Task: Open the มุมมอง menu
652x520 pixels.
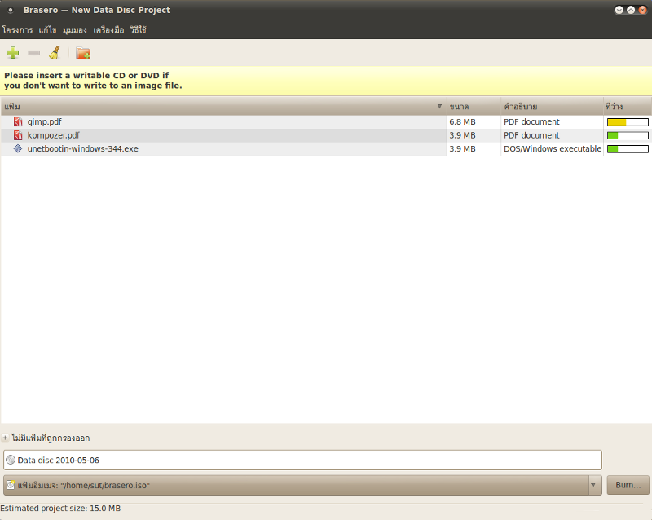Action: pos(74,29)
